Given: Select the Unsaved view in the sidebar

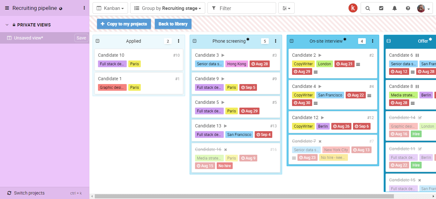Looking at the screenshot, I should pyautogui.click(x=29, y=38).
